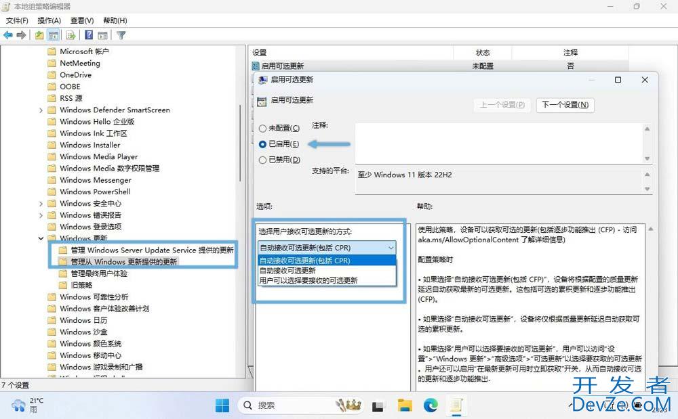Click the Windows Start button on the taskbar

tap(222, 405)
